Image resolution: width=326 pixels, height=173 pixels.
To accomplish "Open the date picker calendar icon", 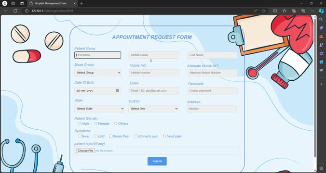I will coord(117,90).
